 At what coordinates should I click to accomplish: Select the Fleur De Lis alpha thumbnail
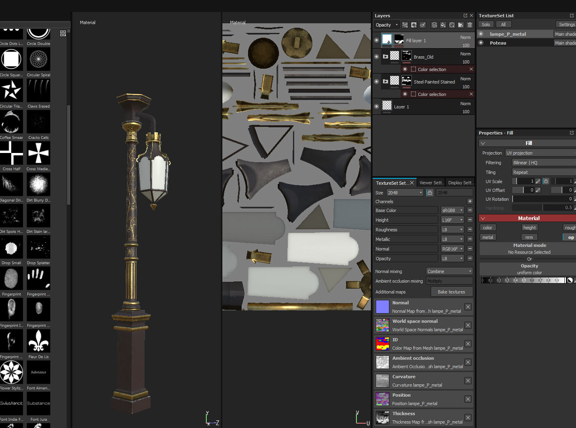(38, 341)
